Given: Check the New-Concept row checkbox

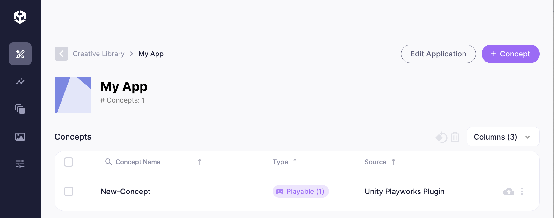Looking at the screenshot, I should [69, 192].
